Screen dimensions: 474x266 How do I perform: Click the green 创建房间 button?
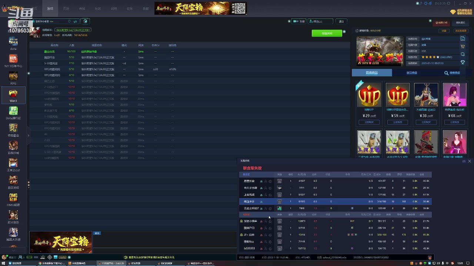tap(327, 33)
